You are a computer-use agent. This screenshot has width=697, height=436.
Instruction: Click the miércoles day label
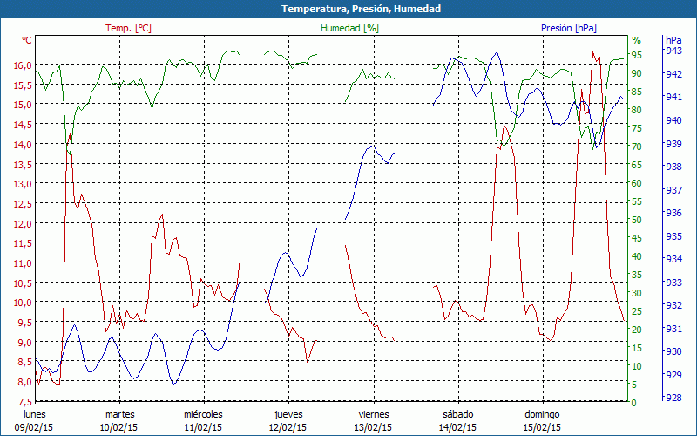click(203, 414)
